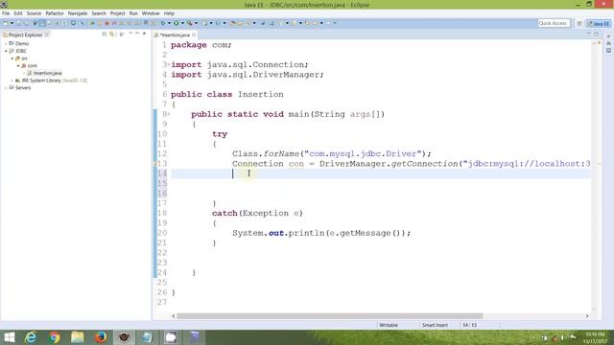Open the External Tools dropdown arrow

(x=196, y=23)
